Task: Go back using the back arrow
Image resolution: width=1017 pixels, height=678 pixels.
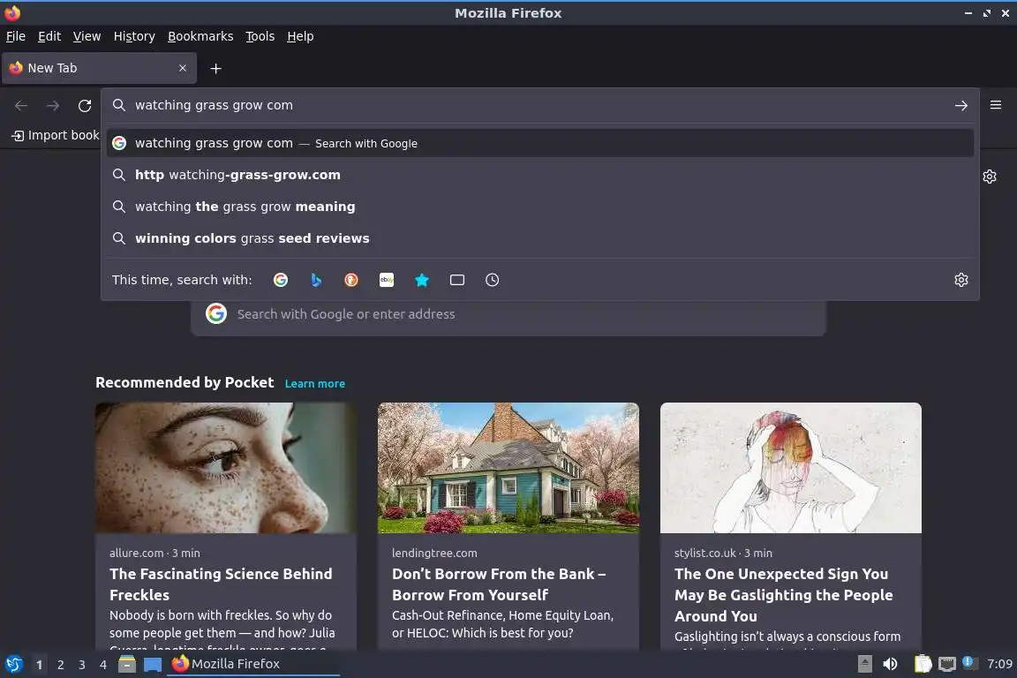Action: click(x=21, y=105)
